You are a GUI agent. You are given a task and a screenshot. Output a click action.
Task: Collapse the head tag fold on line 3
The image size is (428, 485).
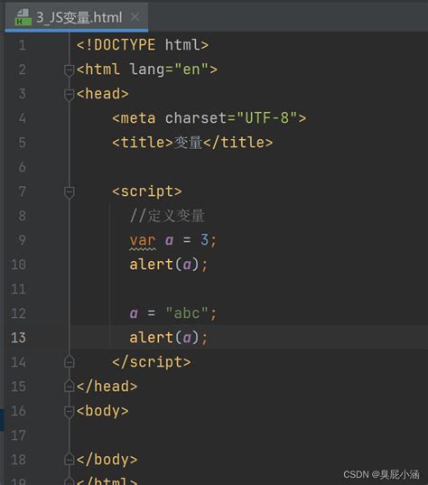[x=69, y=94]
